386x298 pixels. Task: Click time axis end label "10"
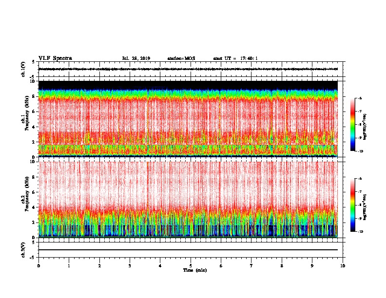click(x=343, y=266)
